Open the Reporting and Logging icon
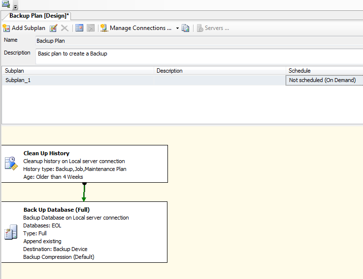 point(185,28)
